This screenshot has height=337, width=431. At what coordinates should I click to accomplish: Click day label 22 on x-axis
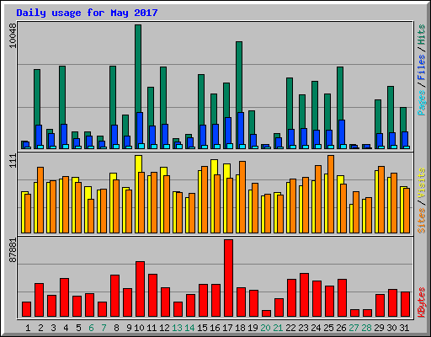[x=290, y=328]
